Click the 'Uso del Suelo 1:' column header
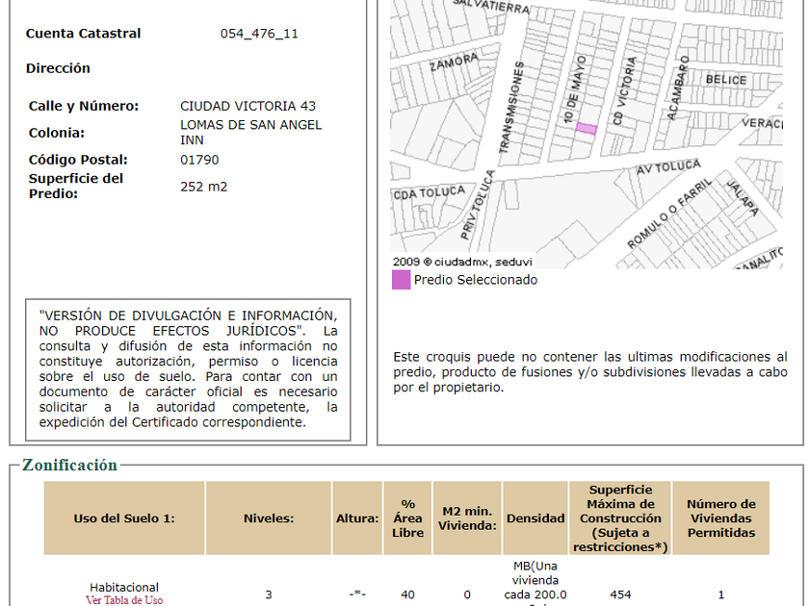Image resolution: width=809 pixels, height=606 pixels. pyautogui.click(x=124, y=518)
